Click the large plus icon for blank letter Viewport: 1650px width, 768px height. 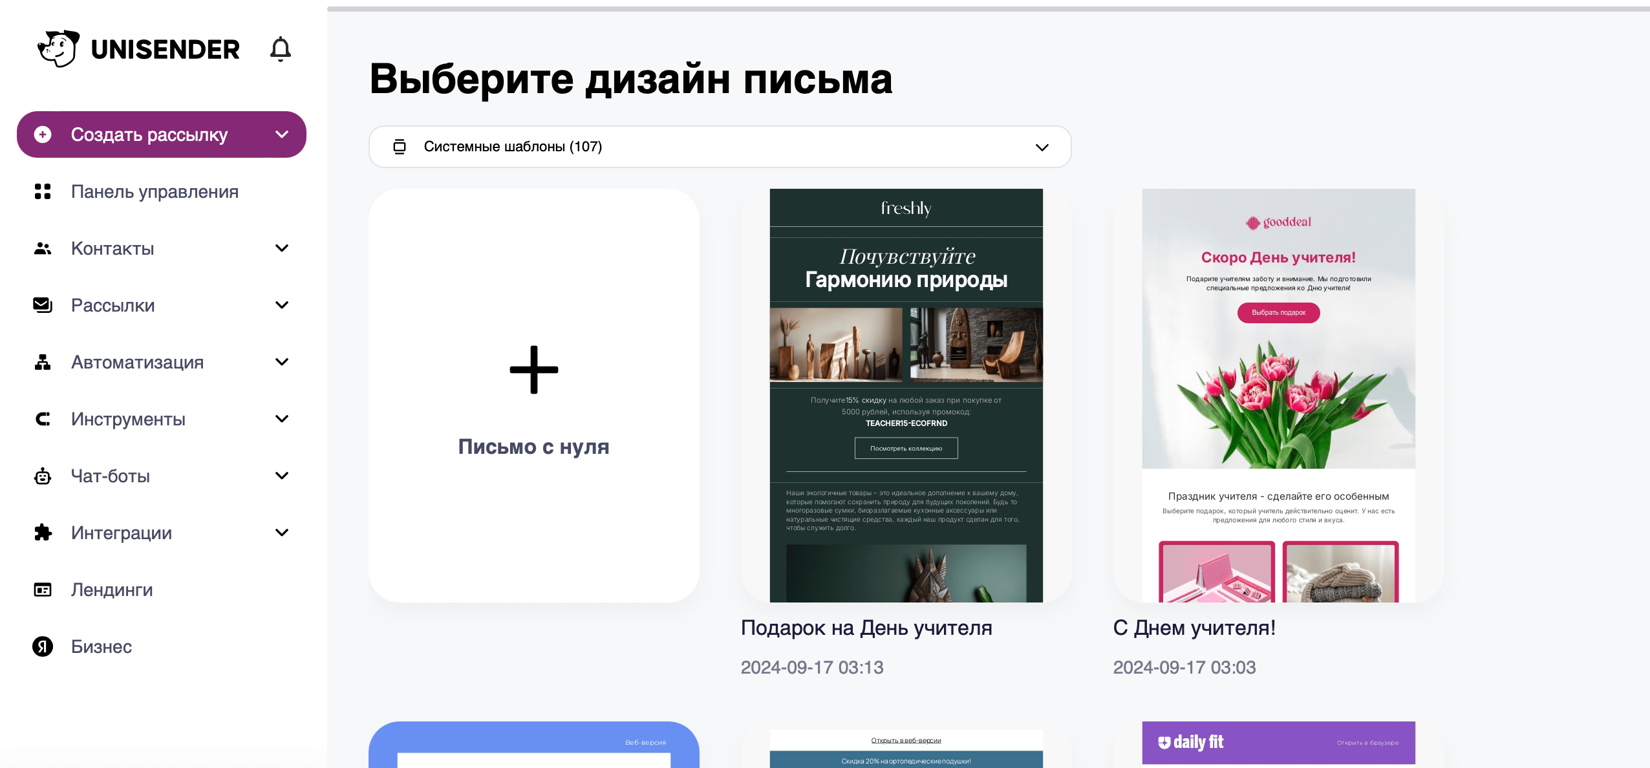point(534,370)
